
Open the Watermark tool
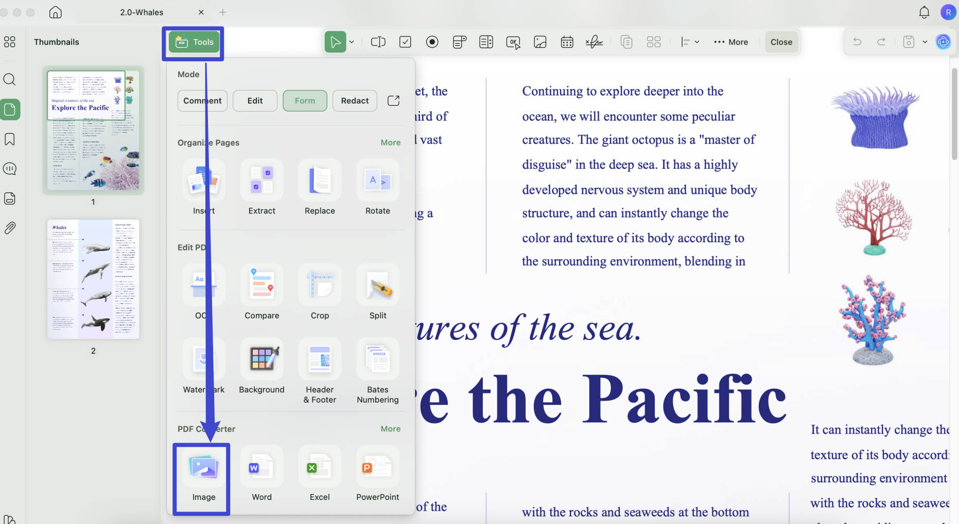tap(204, 367)
